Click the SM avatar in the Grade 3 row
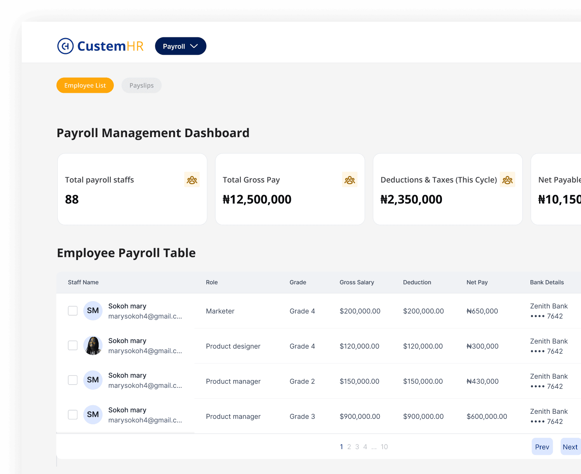 (93, 415)
